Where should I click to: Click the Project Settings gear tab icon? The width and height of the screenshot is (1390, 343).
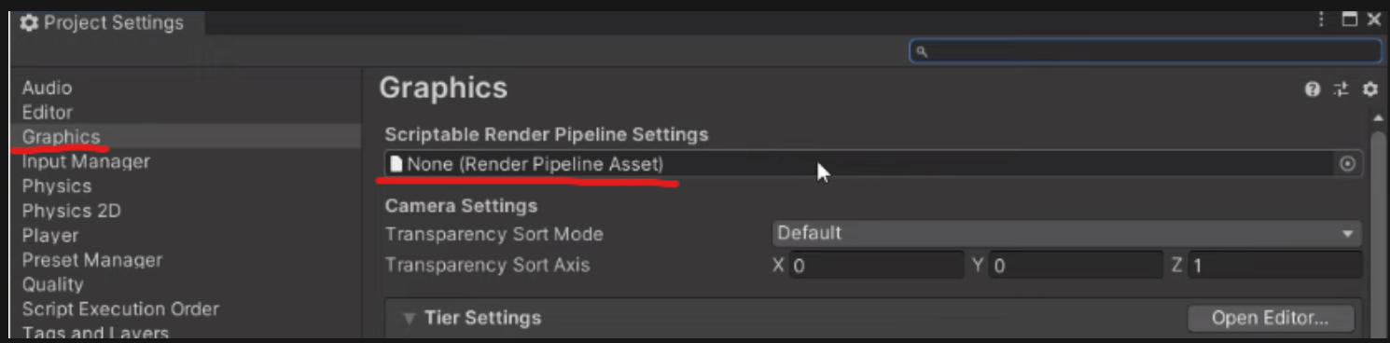(x=30, y=23)
